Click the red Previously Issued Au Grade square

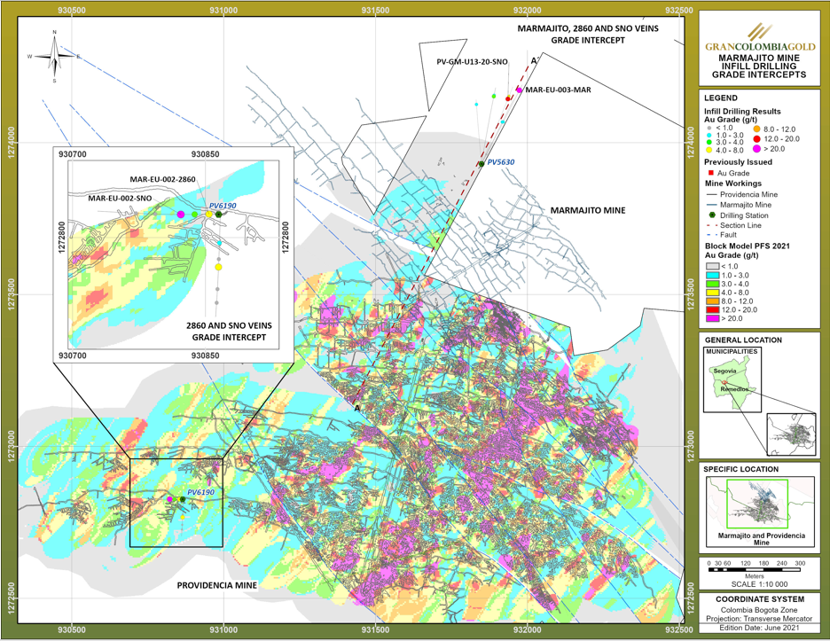point(711,173)
